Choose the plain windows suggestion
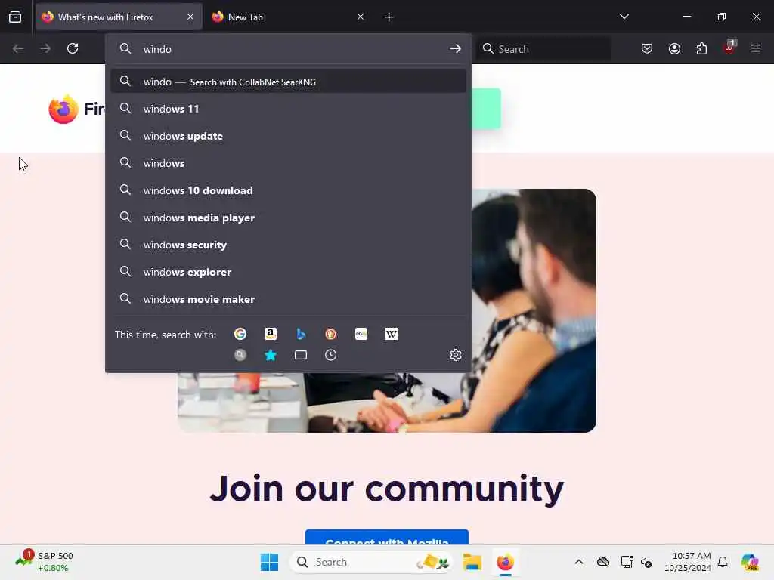The width and height of the screenshot is (774, 580). pos(288,163)
